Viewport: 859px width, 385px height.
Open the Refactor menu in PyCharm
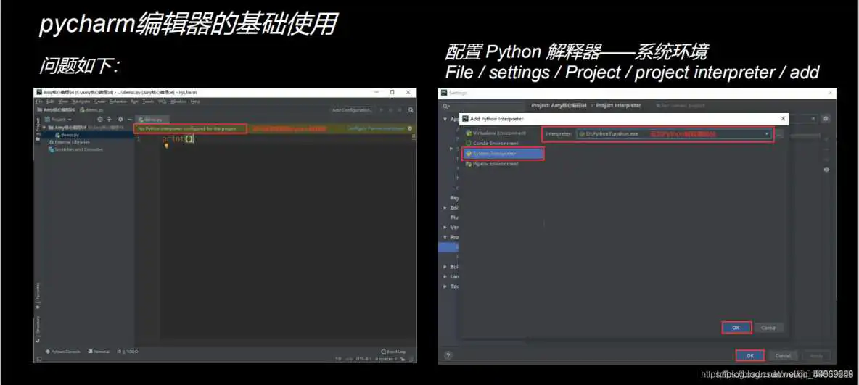[118, 102]
